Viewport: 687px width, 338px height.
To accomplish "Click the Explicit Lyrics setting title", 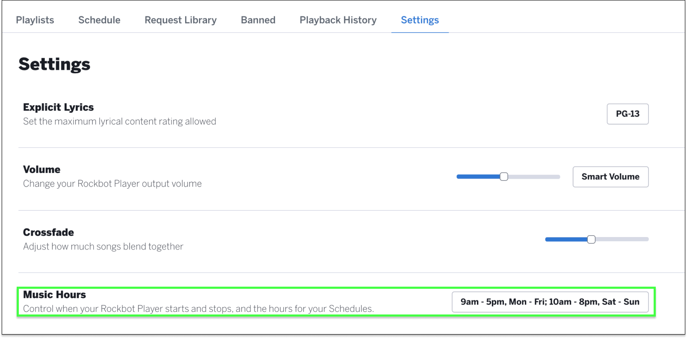I will tap(58, 107).
